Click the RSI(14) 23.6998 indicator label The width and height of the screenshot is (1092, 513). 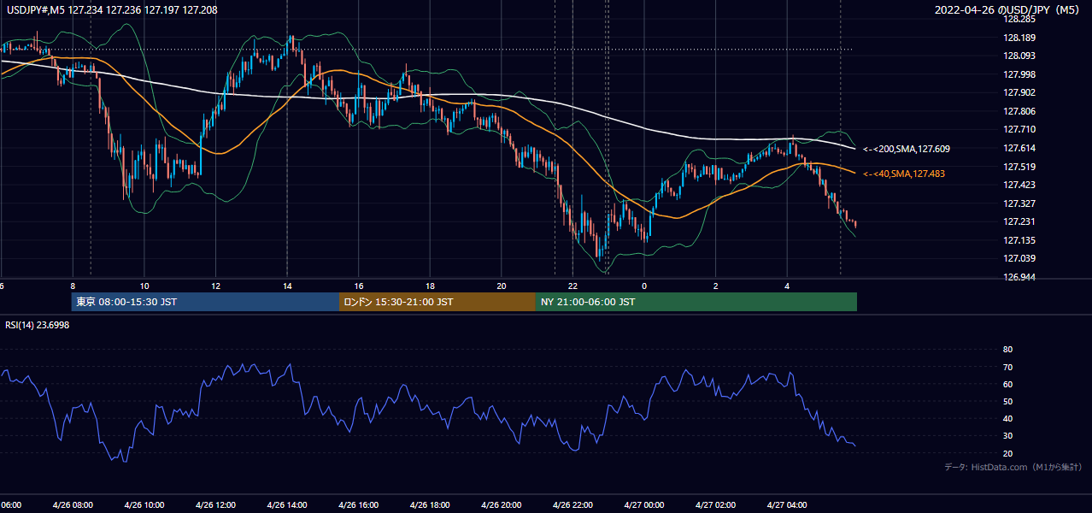pyautogui.click(x=38, y=325)
